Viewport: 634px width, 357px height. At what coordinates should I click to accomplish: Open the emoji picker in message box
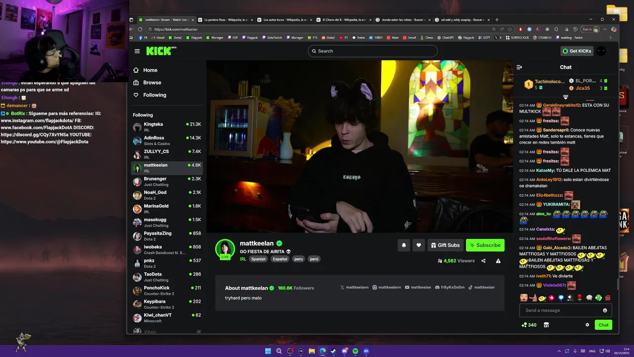(605, 310)
